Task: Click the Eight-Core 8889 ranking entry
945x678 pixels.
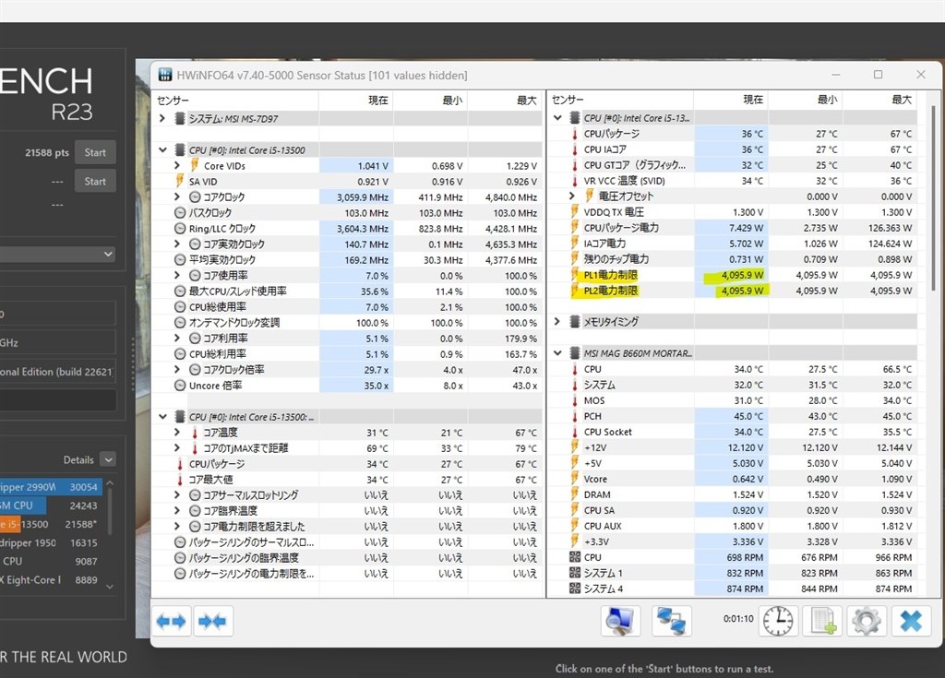Action: point(51,580)
